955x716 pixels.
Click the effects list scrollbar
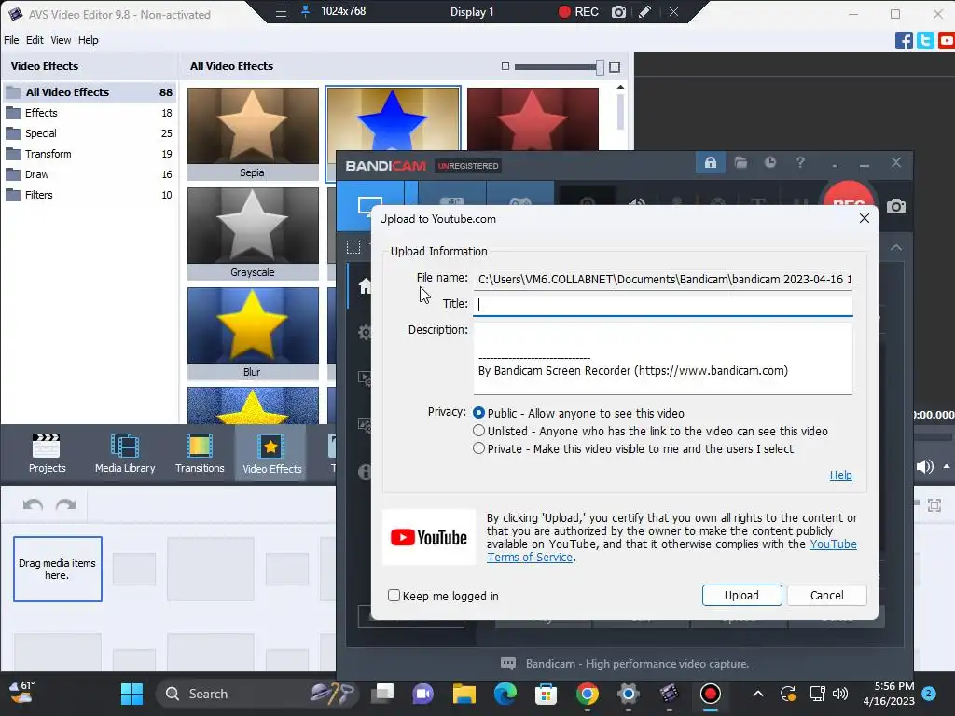pos(620,113)
